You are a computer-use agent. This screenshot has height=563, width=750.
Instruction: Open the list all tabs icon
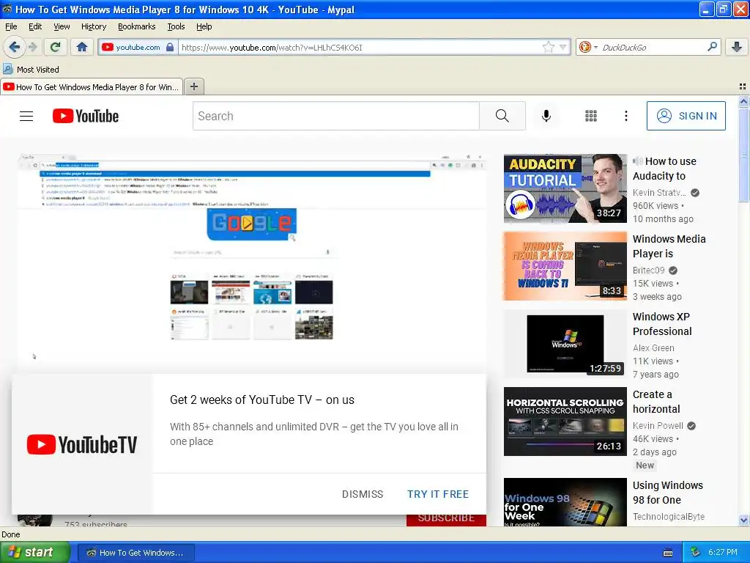(743, 87)
